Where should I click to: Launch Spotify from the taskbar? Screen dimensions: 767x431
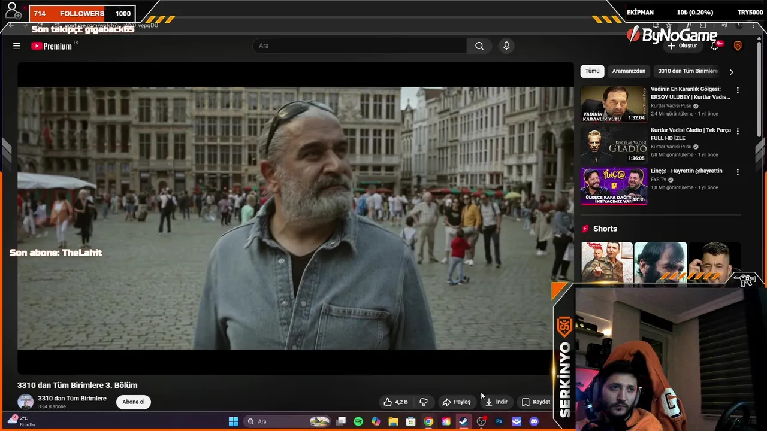(358, 421)
